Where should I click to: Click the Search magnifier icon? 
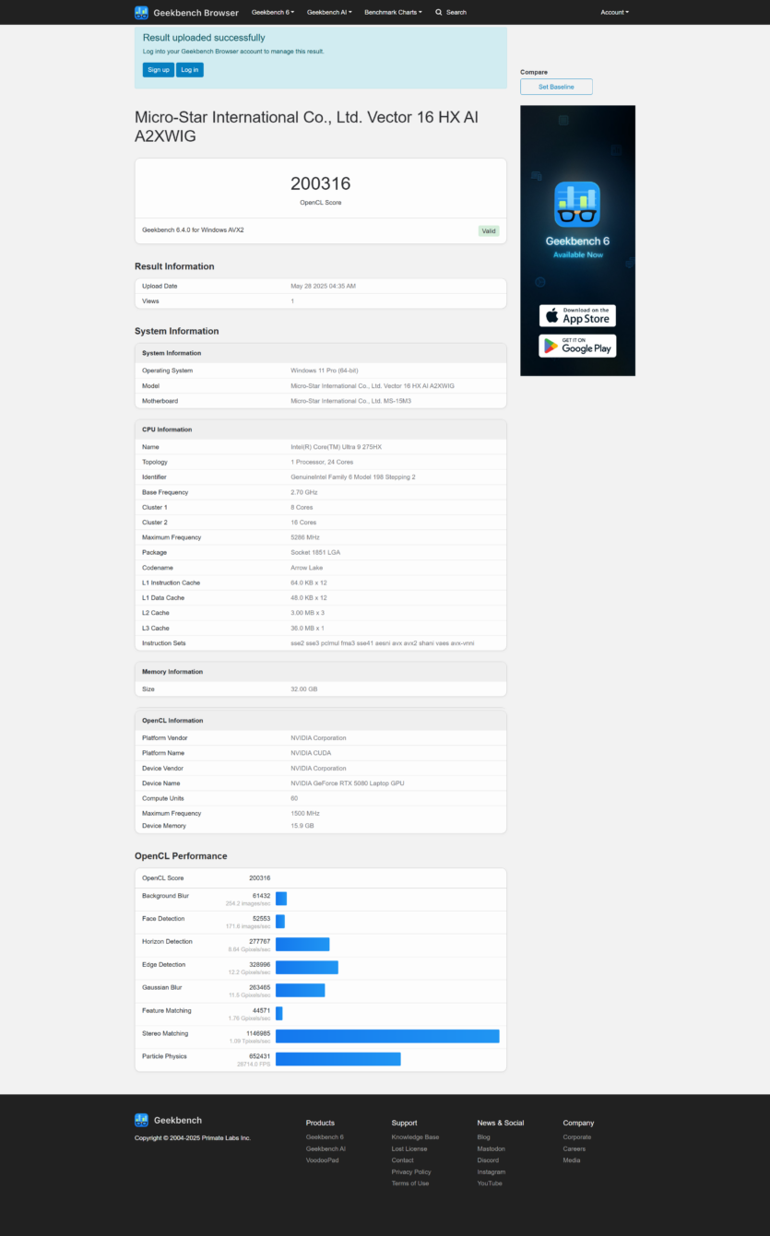point(439,12)
